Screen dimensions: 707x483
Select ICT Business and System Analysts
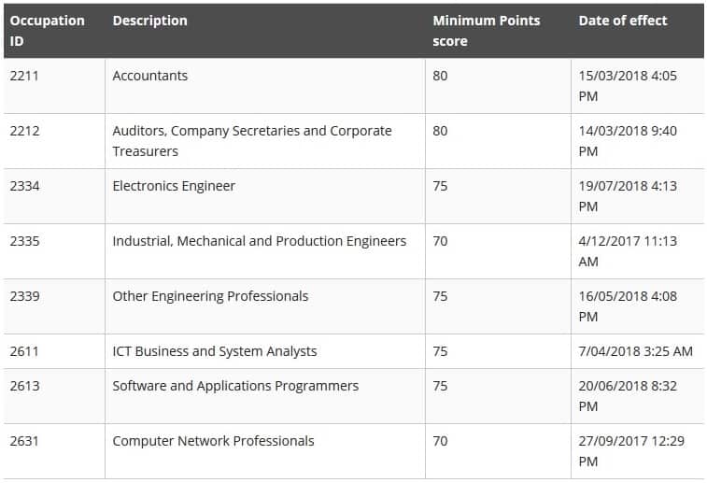coord(214,351)
